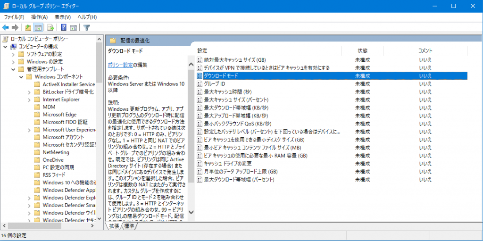Viewport: 483px width, 241px height.
Task: Open Help via the blue question-mark icon
Action: (x=63, y=27)
